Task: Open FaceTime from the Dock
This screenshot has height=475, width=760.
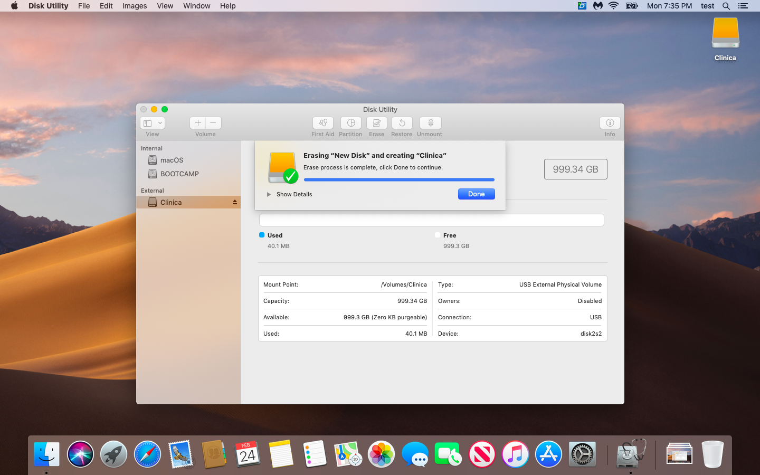Action: 448,454
